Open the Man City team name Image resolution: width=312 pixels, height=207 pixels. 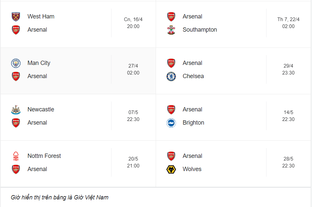(39, 63)
